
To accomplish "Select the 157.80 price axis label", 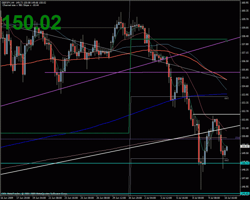I will [245, 44].
